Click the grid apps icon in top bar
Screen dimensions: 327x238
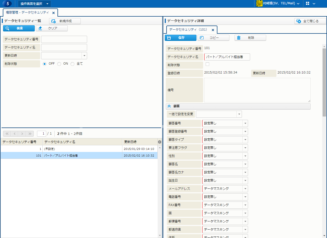[x=308, y=4]
